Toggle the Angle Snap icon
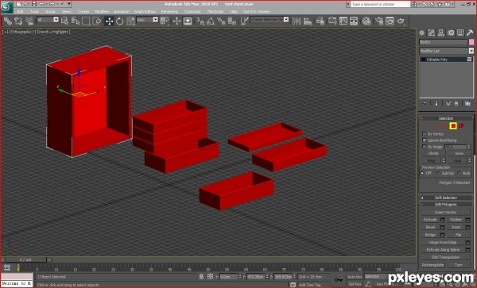The image size is (477, 288). [211, 21]
